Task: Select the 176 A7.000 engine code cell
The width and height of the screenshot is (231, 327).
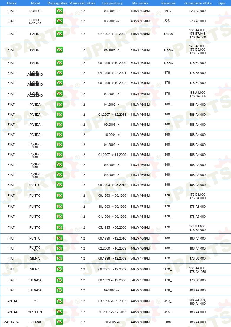Action: point(198,217)
